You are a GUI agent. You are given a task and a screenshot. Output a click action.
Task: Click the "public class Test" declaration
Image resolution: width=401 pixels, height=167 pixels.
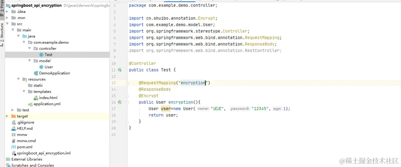coord(150,70)
